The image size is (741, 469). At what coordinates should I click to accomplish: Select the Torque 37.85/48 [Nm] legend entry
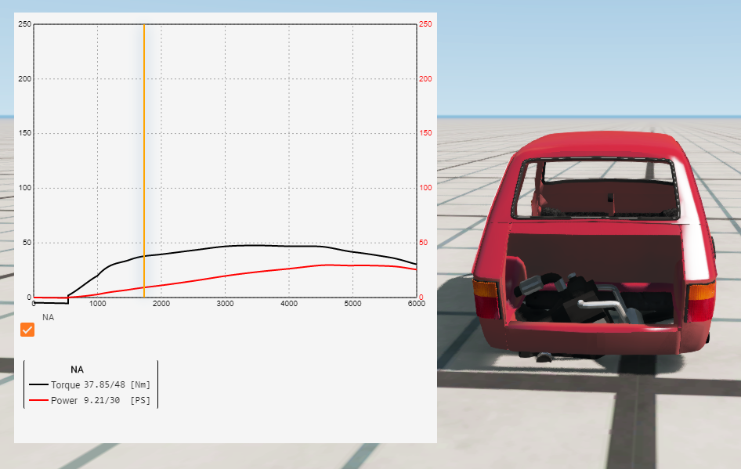90,385
